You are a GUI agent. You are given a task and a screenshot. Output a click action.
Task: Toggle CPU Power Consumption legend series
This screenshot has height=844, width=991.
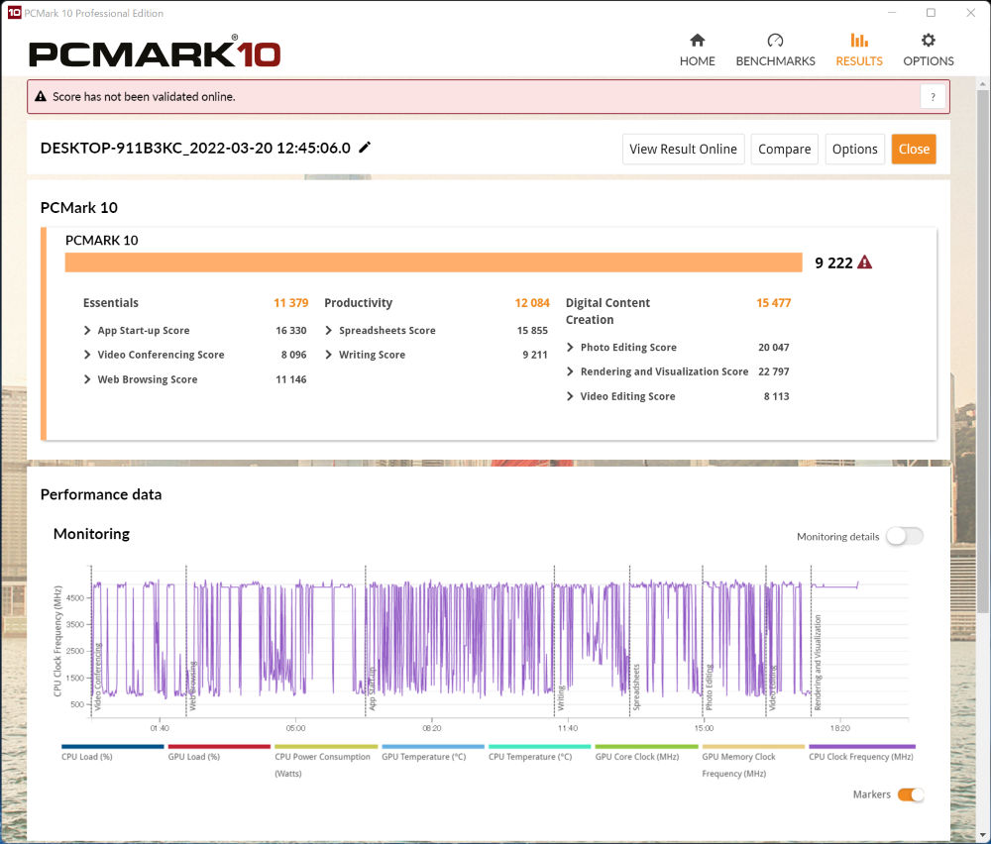click(x=325, y=761)
